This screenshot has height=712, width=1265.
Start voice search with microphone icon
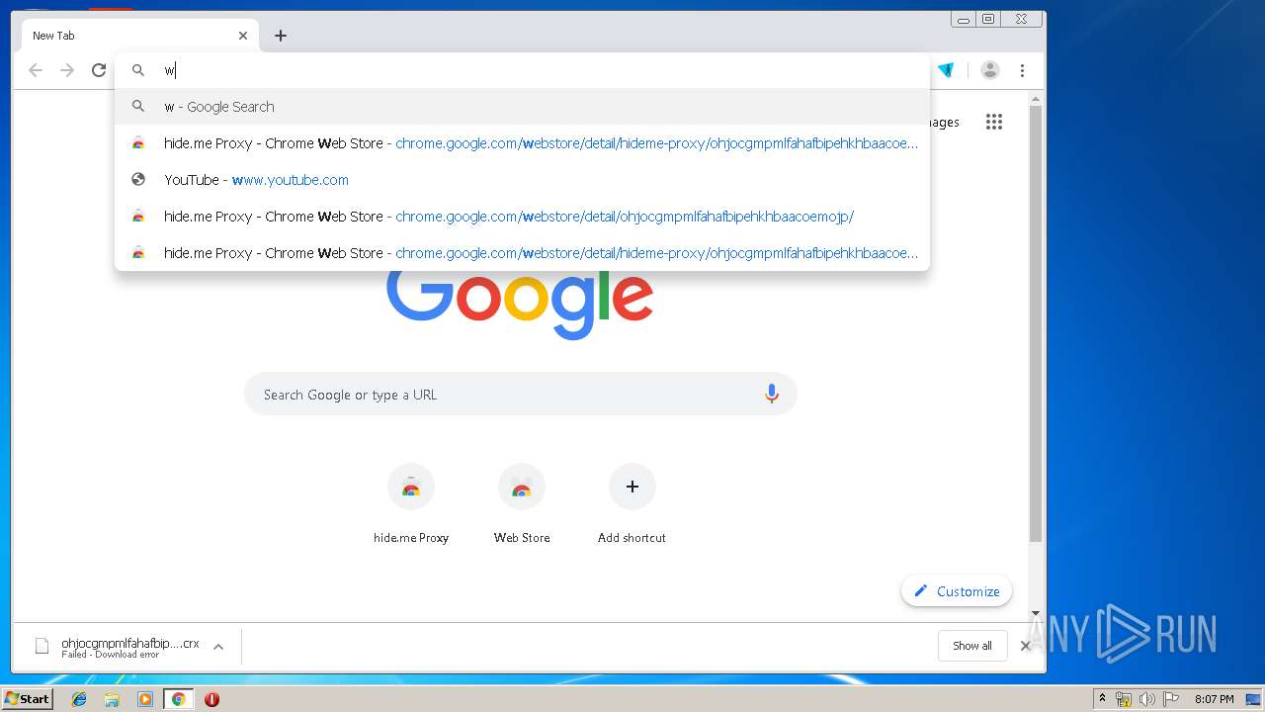(x=772, y=395)
